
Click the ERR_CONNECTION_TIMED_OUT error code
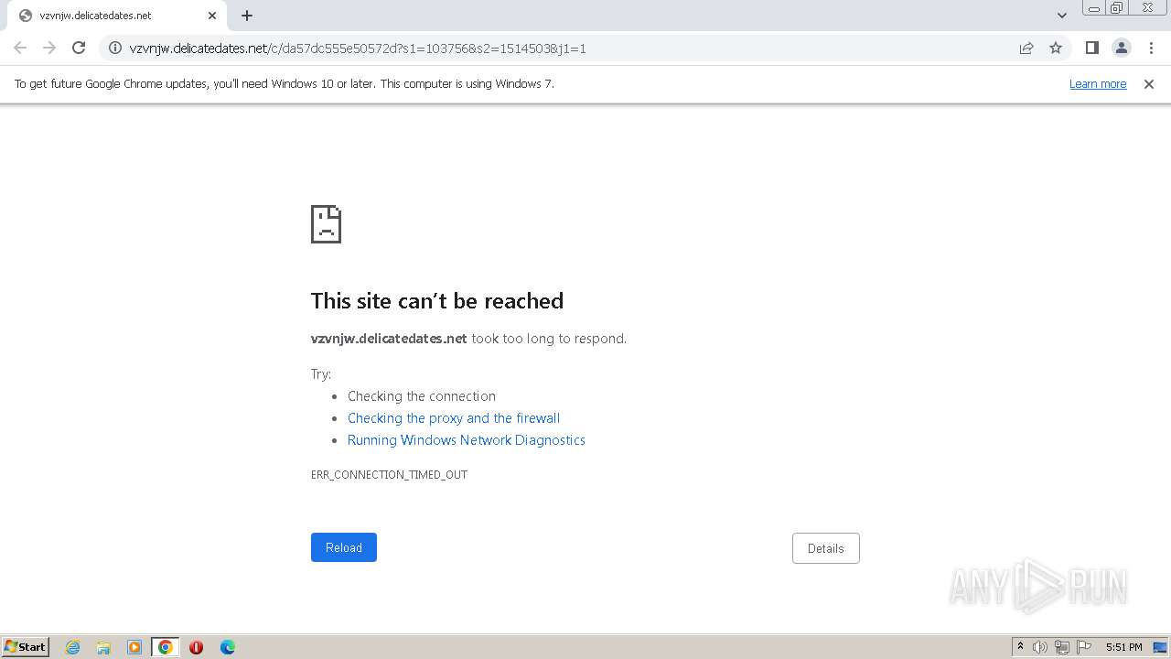click(389, 475)
